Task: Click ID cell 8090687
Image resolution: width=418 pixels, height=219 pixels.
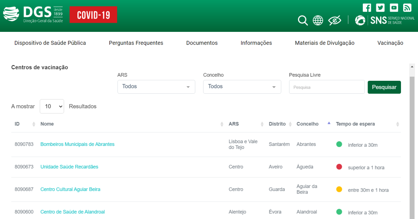Action: 24,189
